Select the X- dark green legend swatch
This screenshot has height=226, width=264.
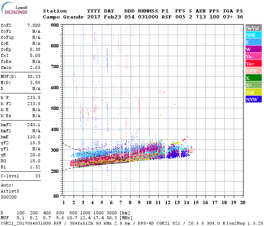click(x=253, y=78)
